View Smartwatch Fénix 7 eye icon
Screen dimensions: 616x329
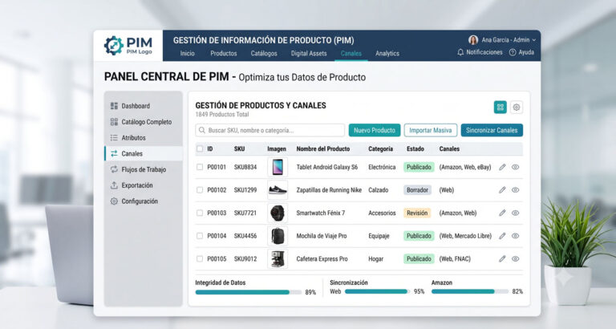point(516,213)
